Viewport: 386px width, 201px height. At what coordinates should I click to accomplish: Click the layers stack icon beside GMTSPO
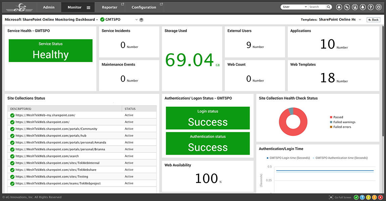pos(141,20)
